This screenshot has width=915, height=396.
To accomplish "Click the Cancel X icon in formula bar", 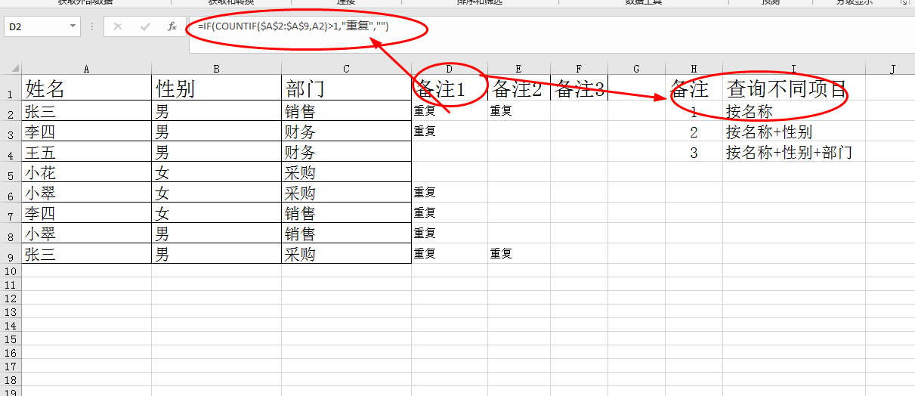I will point(118,26).
